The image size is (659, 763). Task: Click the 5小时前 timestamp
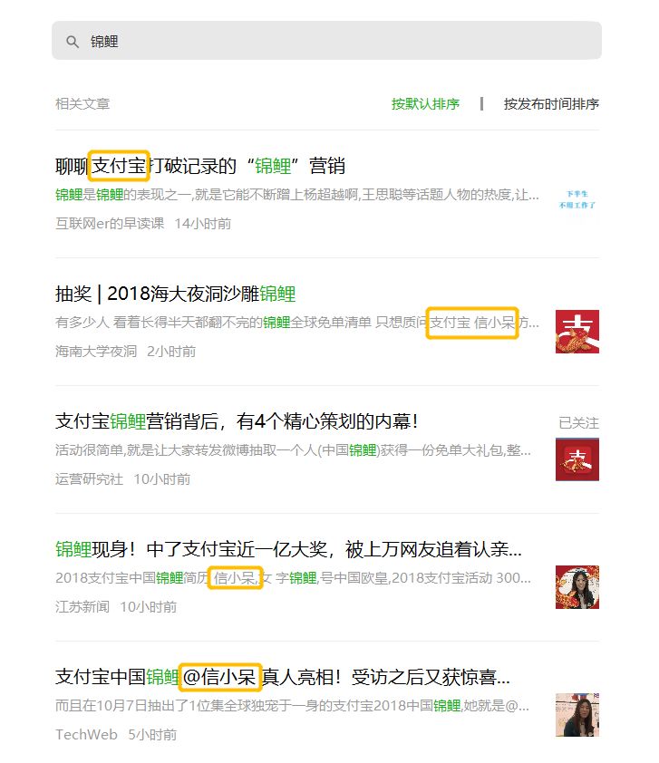coord(152,734)
